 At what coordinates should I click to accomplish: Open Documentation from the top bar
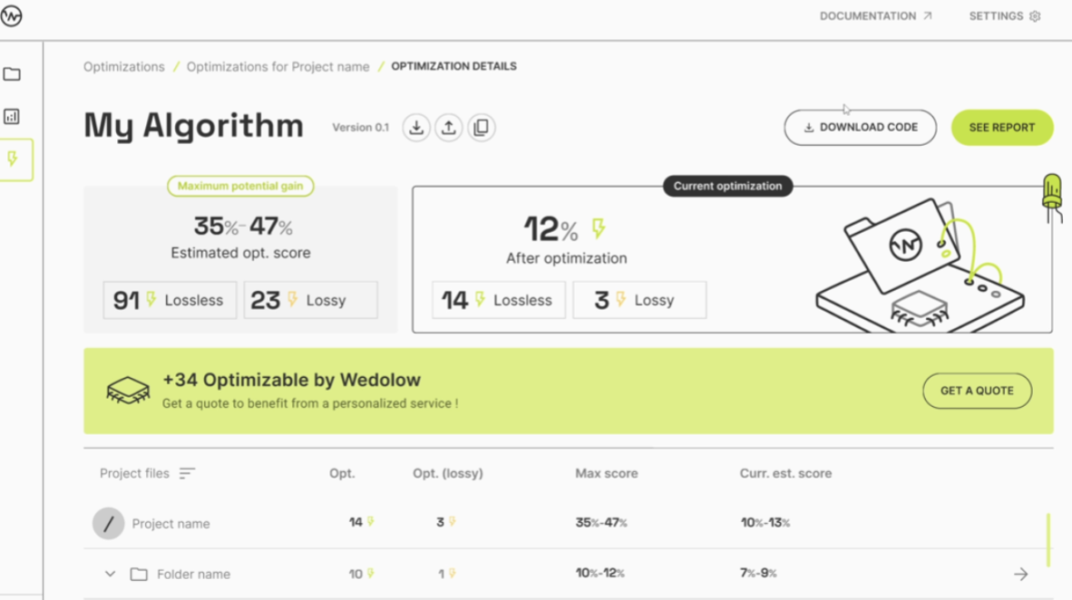point(875,16)
